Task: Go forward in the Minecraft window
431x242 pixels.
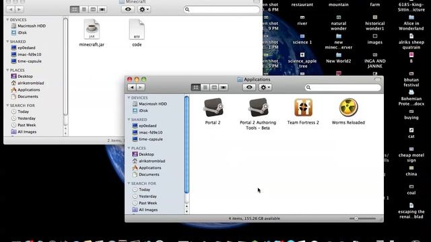Action: pyautogui.click(x=20, y=9)
